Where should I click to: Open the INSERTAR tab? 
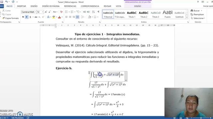point(21,6)
